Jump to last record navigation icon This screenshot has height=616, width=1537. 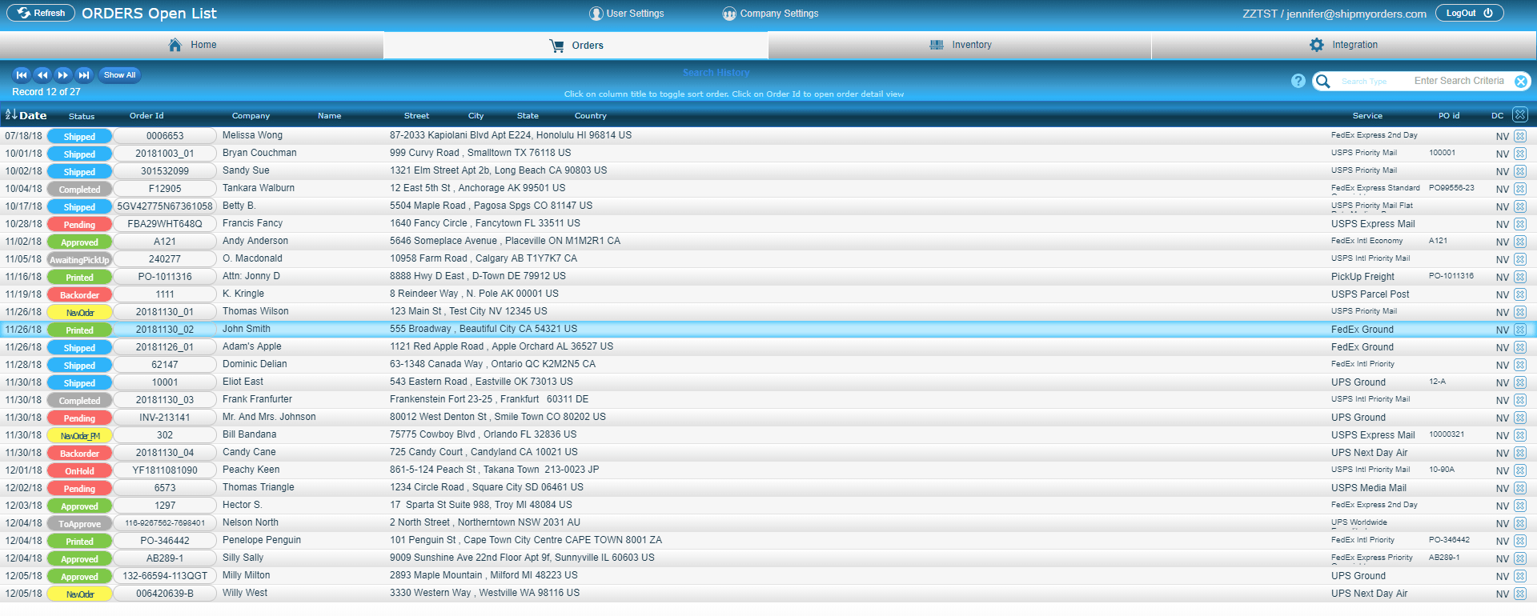[84, 75]
